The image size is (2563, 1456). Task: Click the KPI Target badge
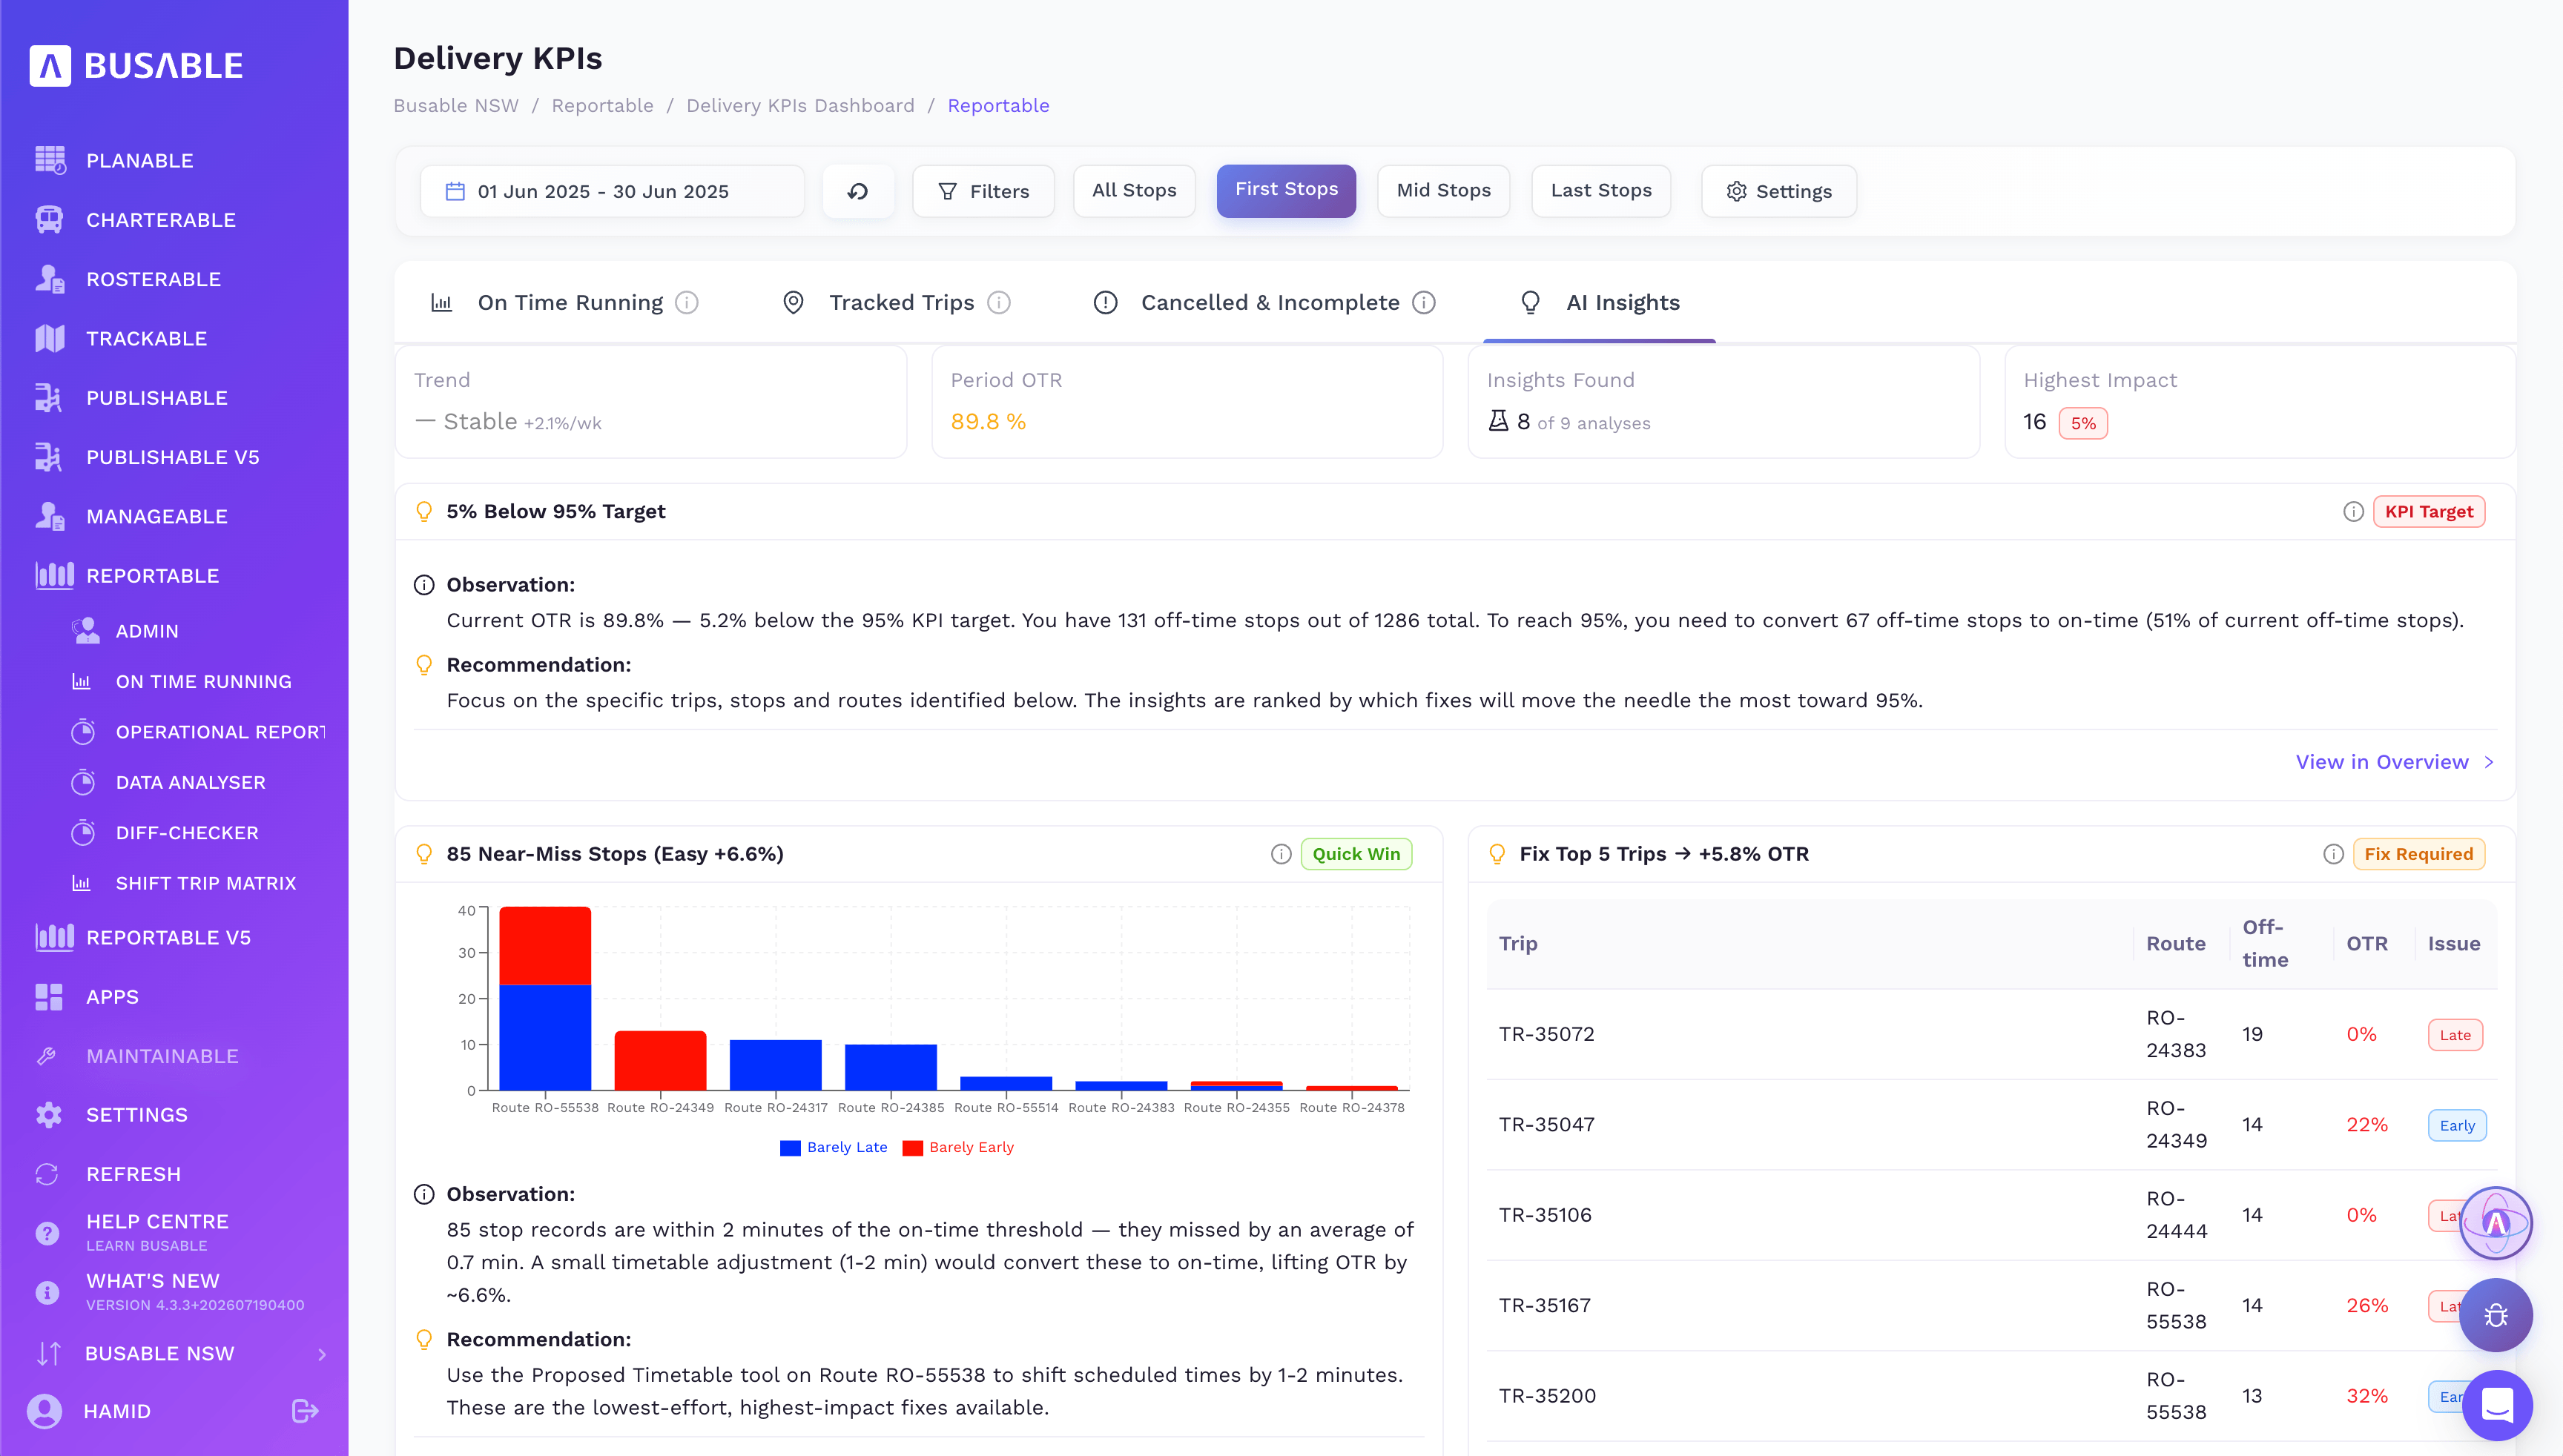pos(2428,512)
